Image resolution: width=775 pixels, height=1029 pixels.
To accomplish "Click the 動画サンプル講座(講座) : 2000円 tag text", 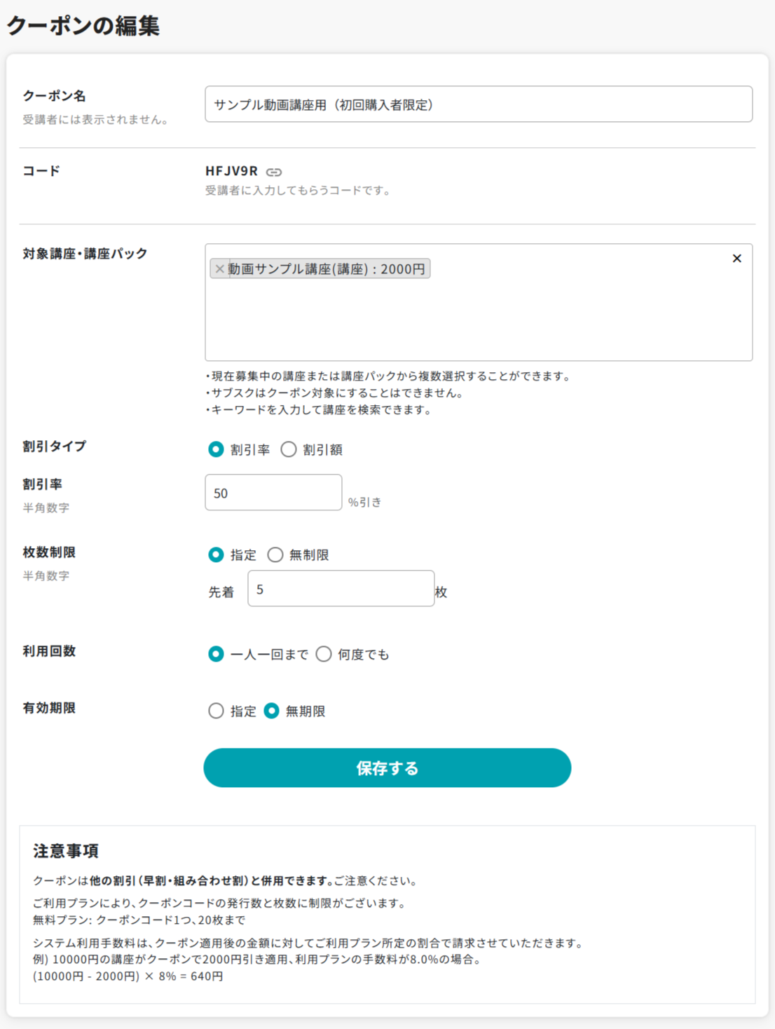I will [327, 269].
